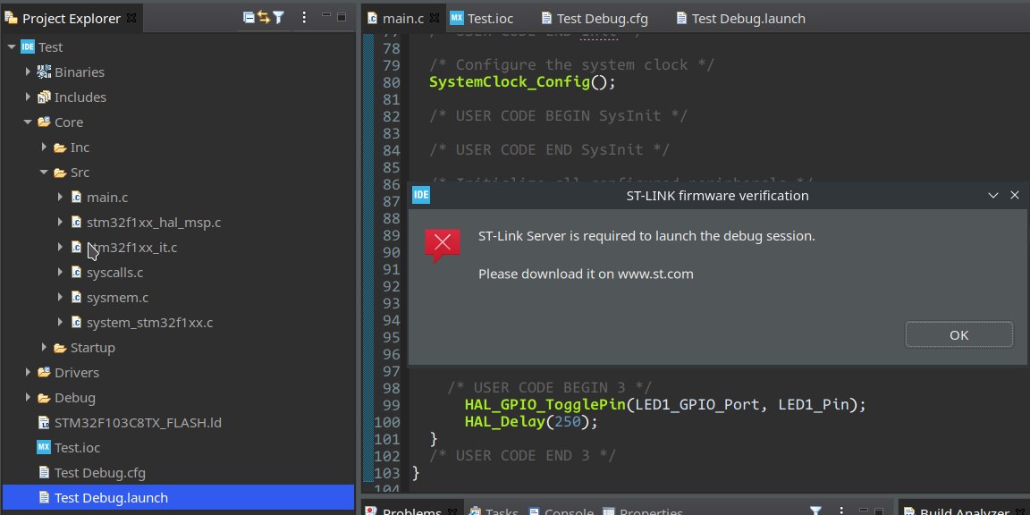Select stm32f1xx_it.c in the tree
The width and height of the screenshot is (1030, 515).
click(x=132, y=248)
